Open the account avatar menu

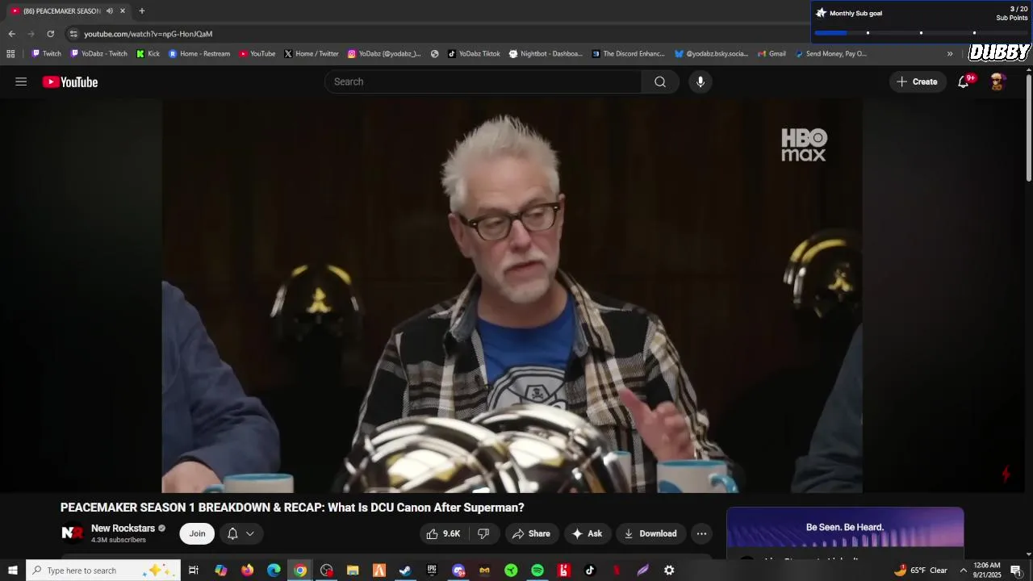click(x=997, y=82)
